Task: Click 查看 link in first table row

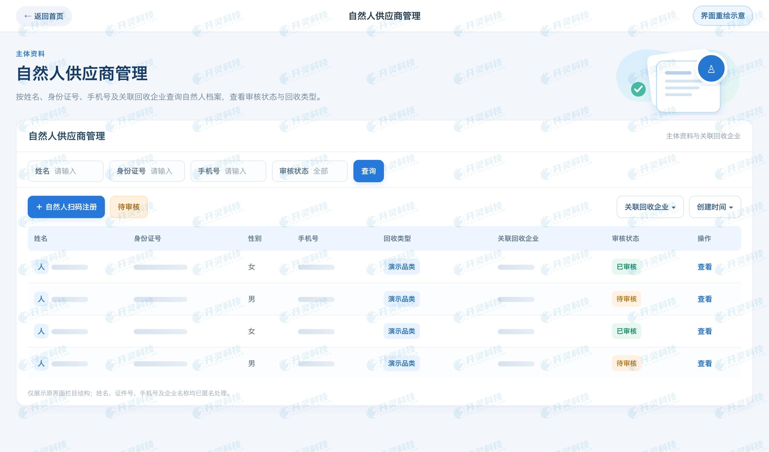Action: pos(705,267)
